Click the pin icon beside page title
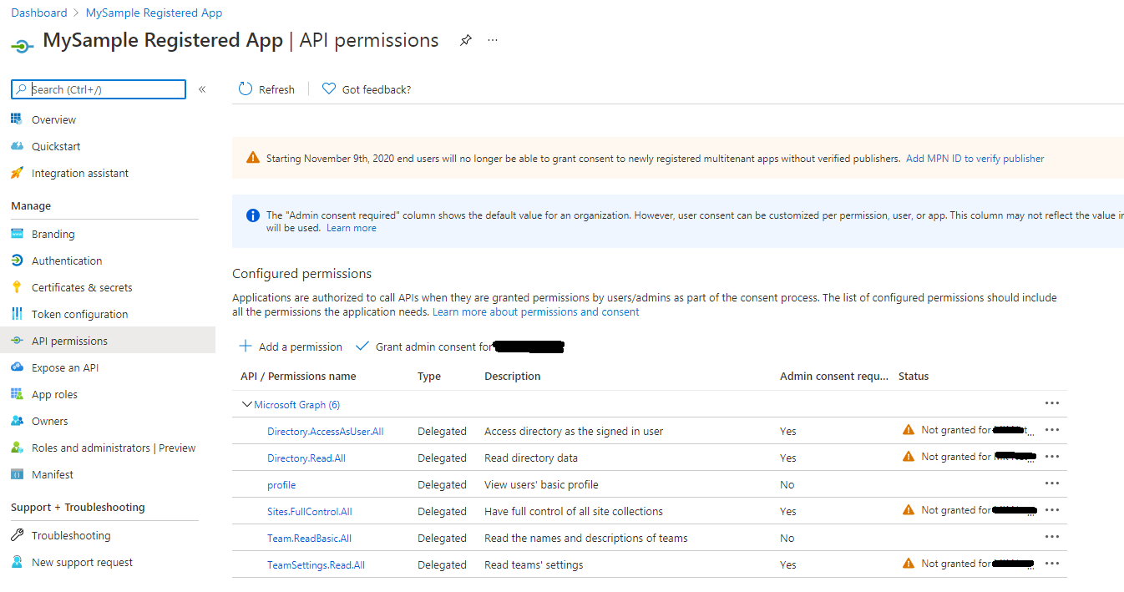Image resolution: width=1124 pixels, height=592 pixels. point(466,40)
